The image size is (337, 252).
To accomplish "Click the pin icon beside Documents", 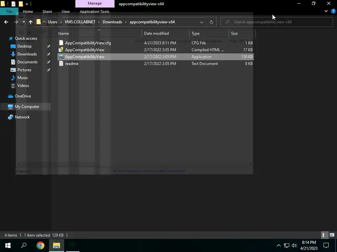I will (49, 62).
